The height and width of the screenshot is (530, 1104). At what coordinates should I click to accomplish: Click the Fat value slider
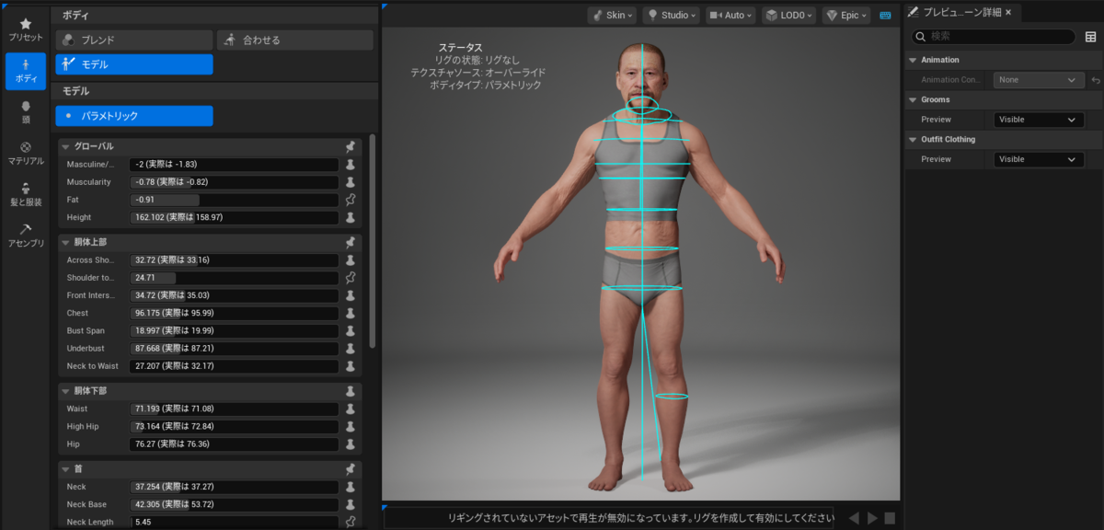point(234,200)
